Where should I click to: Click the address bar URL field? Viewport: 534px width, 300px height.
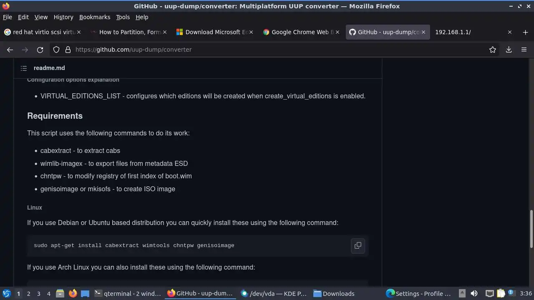tap(275, 50)
